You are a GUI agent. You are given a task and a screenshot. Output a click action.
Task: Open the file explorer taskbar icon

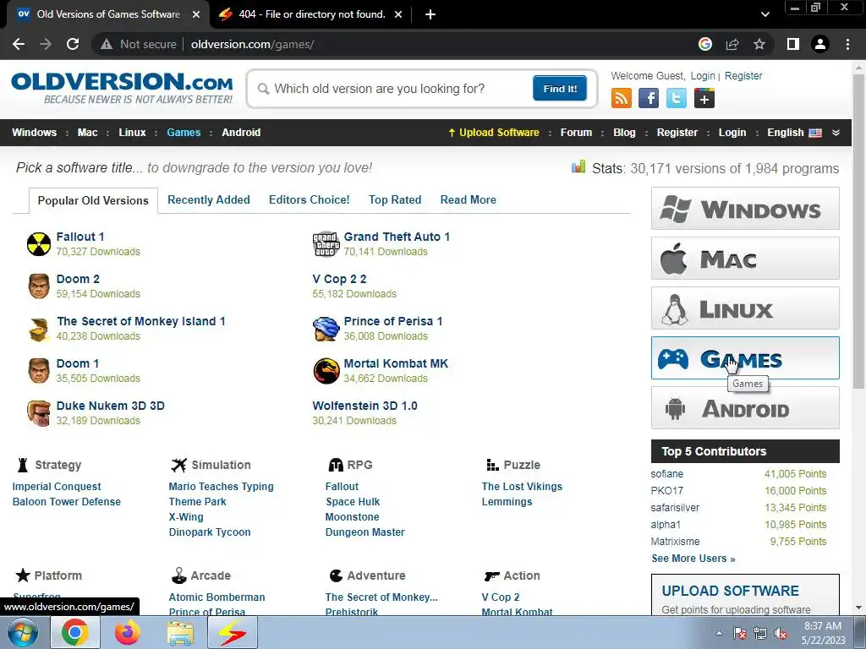pos(180,633)
